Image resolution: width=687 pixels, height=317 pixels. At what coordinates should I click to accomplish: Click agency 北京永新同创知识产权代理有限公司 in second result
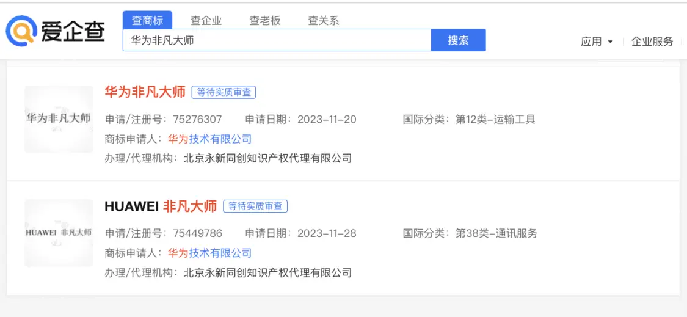point(267,272)
